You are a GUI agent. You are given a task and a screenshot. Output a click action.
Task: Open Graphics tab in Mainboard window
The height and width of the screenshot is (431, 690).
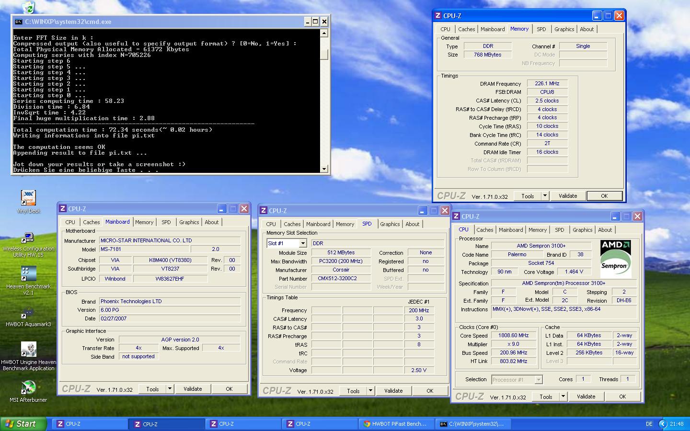tap(189, 222)
